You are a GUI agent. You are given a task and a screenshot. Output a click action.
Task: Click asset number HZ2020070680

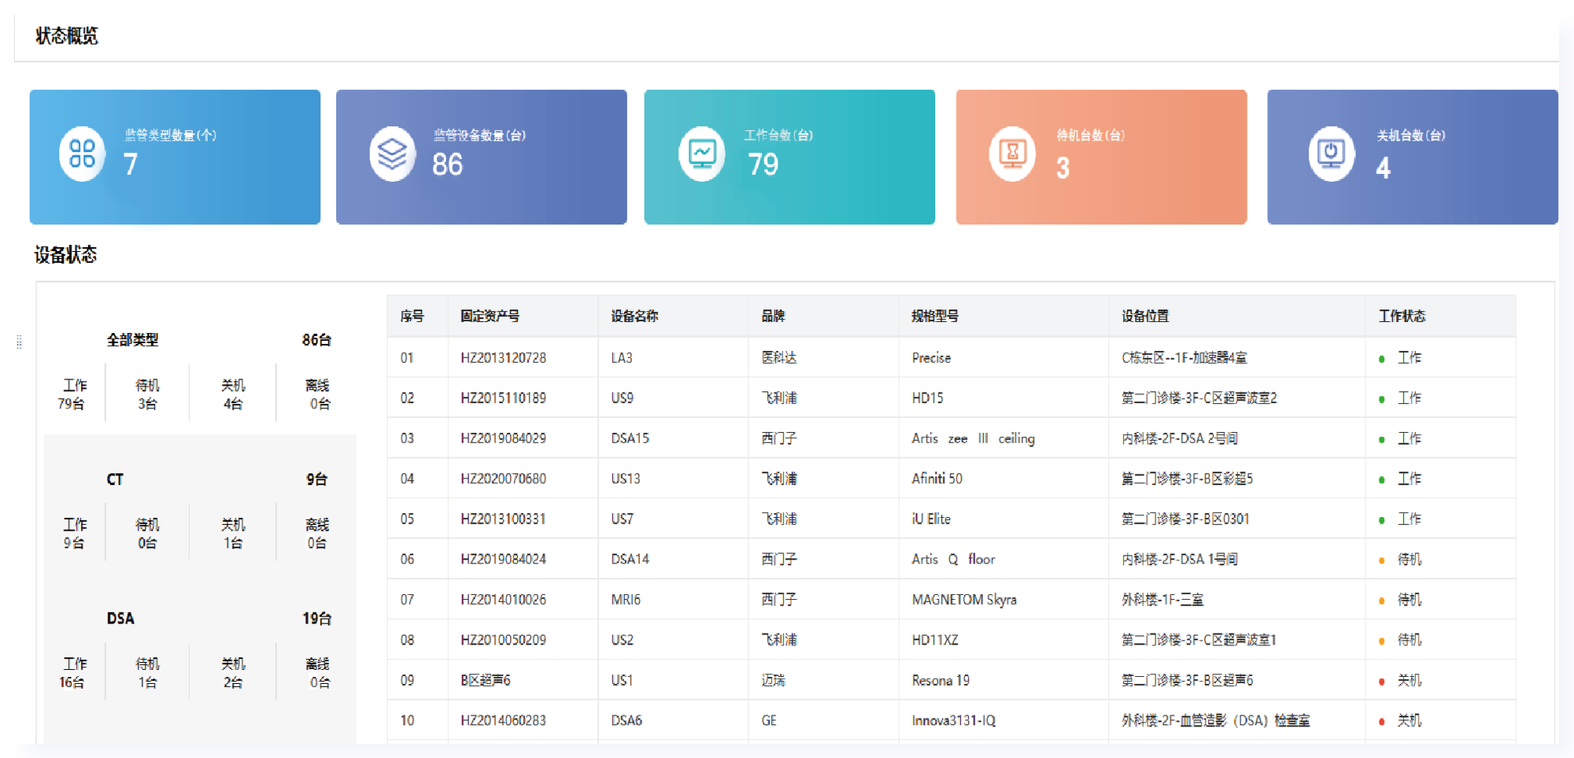(503, 479)
